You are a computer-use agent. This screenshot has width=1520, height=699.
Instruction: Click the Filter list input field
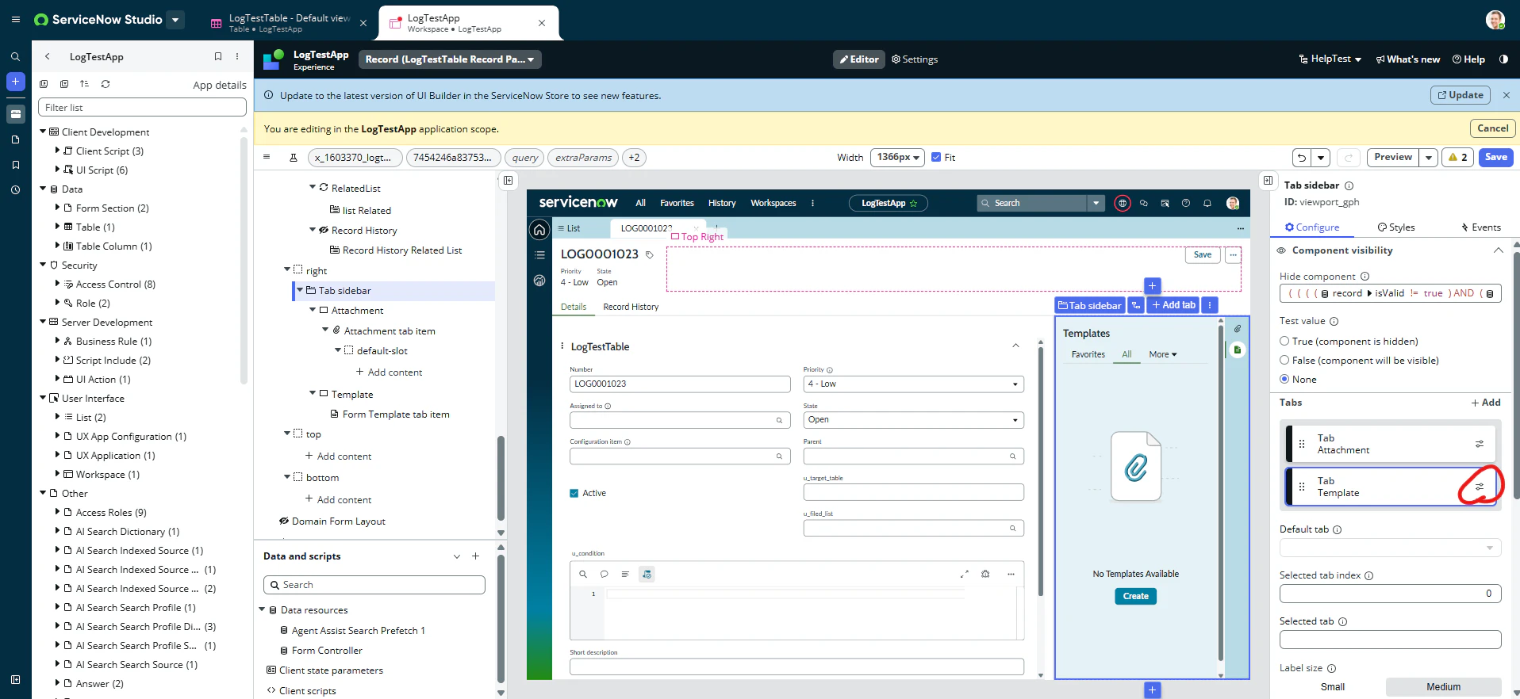point(142,107)
